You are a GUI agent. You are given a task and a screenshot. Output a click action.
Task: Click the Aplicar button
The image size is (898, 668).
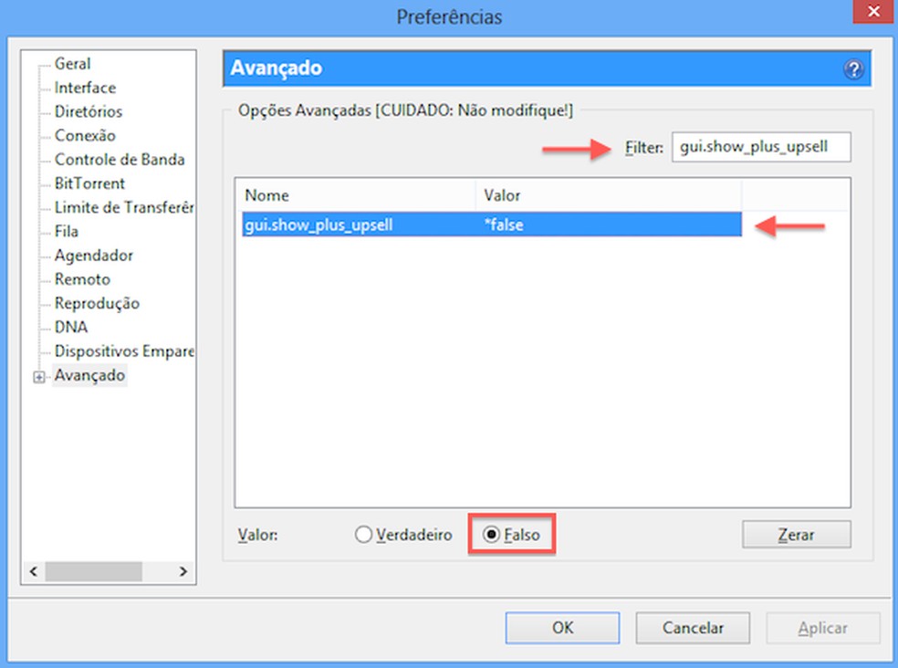(823, 628)
